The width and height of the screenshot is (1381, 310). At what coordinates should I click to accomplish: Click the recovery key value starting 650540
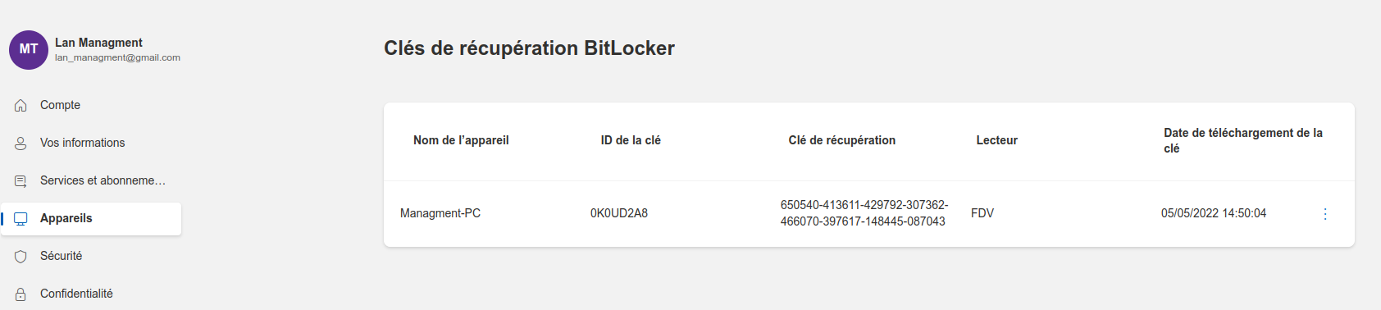(x=864, y=213)
